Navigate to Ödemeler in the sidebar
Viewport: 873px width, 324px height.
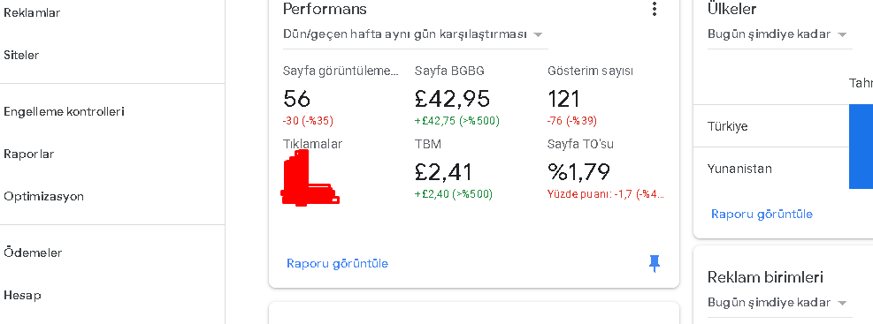click(x=33, y=252)
